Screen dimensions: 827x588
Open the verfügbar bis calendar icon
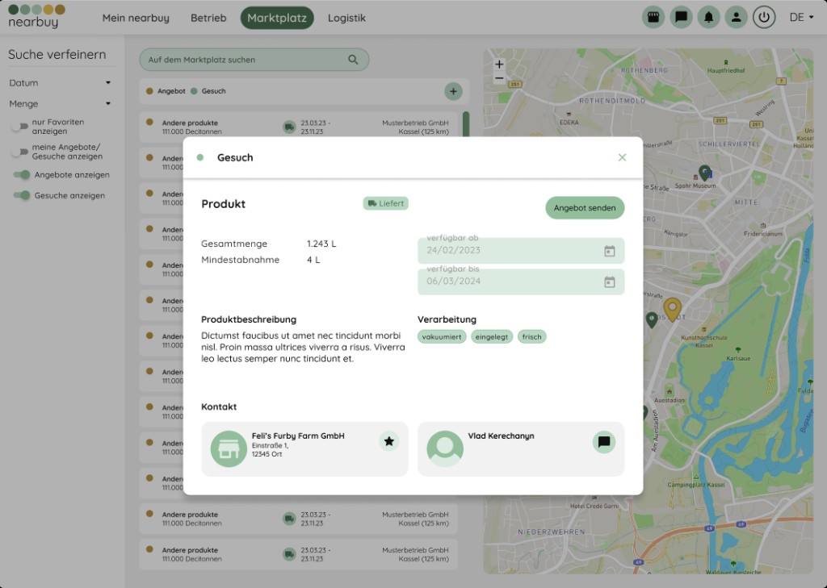(x=609, y=281)
